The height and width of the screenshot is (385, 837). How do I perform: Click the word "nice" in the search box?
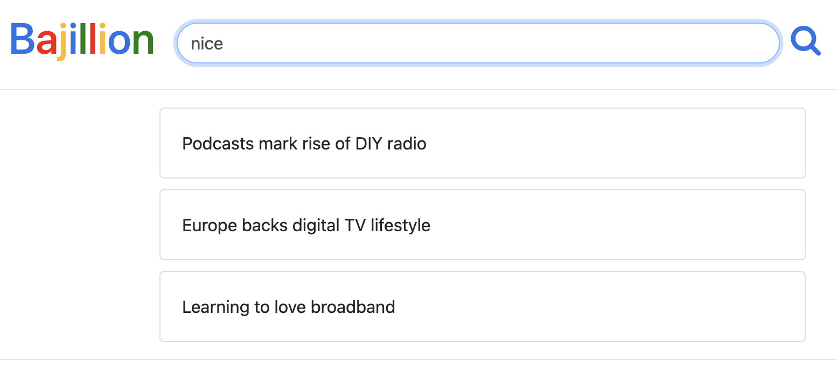pos(207,44)
